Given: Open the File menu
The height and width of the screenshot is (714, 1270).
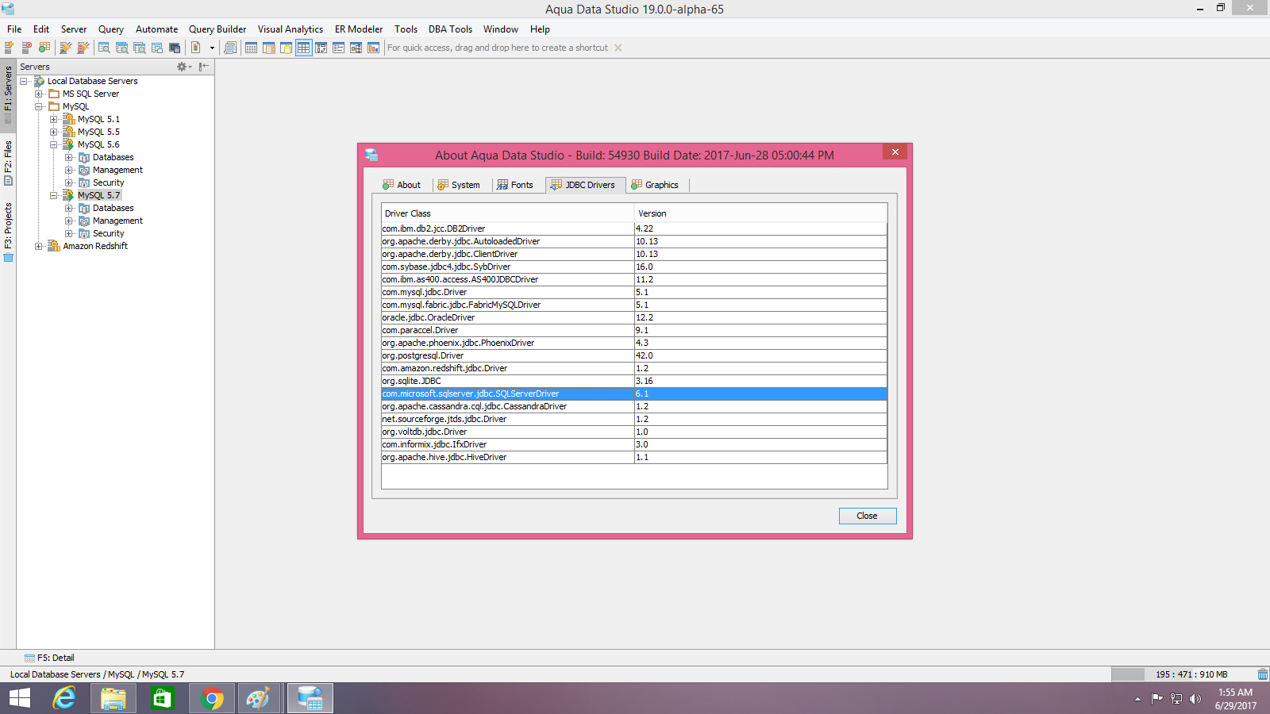Looking at the screenshot, I should tap(14, 29).
